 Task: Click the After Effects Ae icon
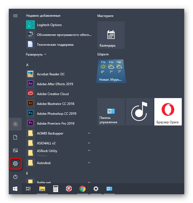[30, 84]
